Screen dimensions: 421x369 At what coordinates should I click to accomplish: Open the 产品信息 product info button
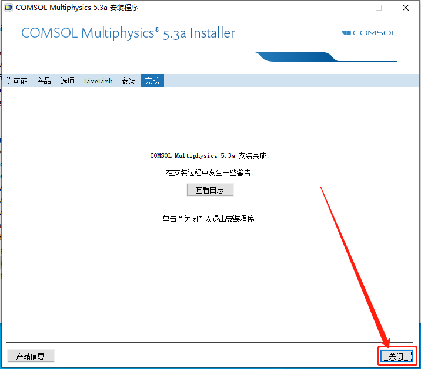tap(31, 356)
